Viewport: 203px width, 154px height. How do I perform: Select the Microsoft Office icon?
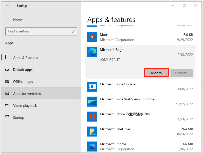[92, 117]
